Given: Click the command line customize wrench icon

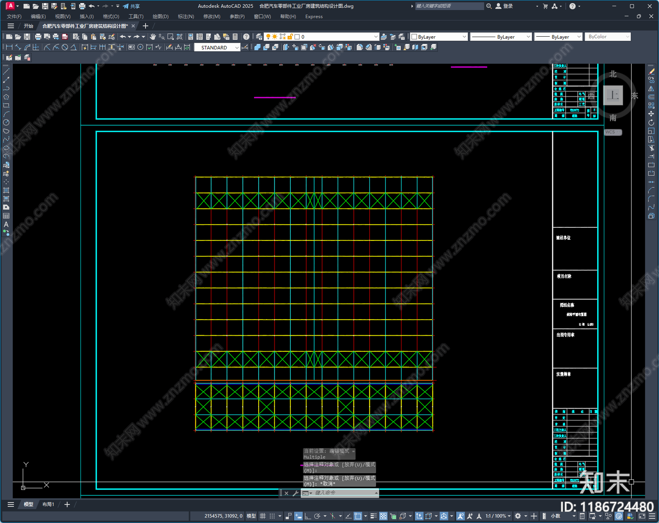Looking at the screenshot, I should 295,493.
